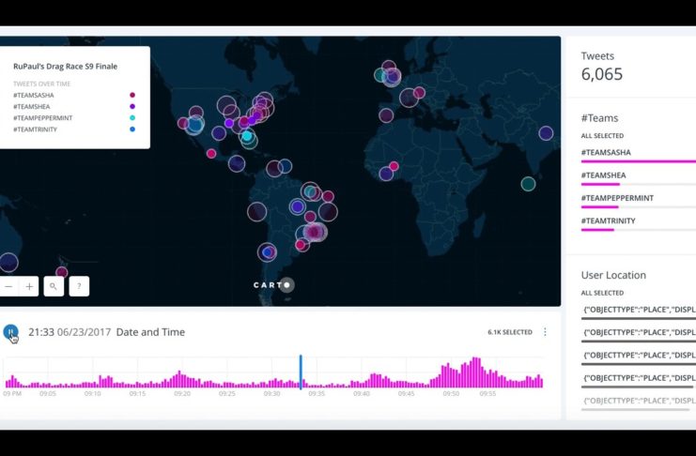Open the map search magnifier button
Screen dimensions: 696x456
click(x=54, y=286)
